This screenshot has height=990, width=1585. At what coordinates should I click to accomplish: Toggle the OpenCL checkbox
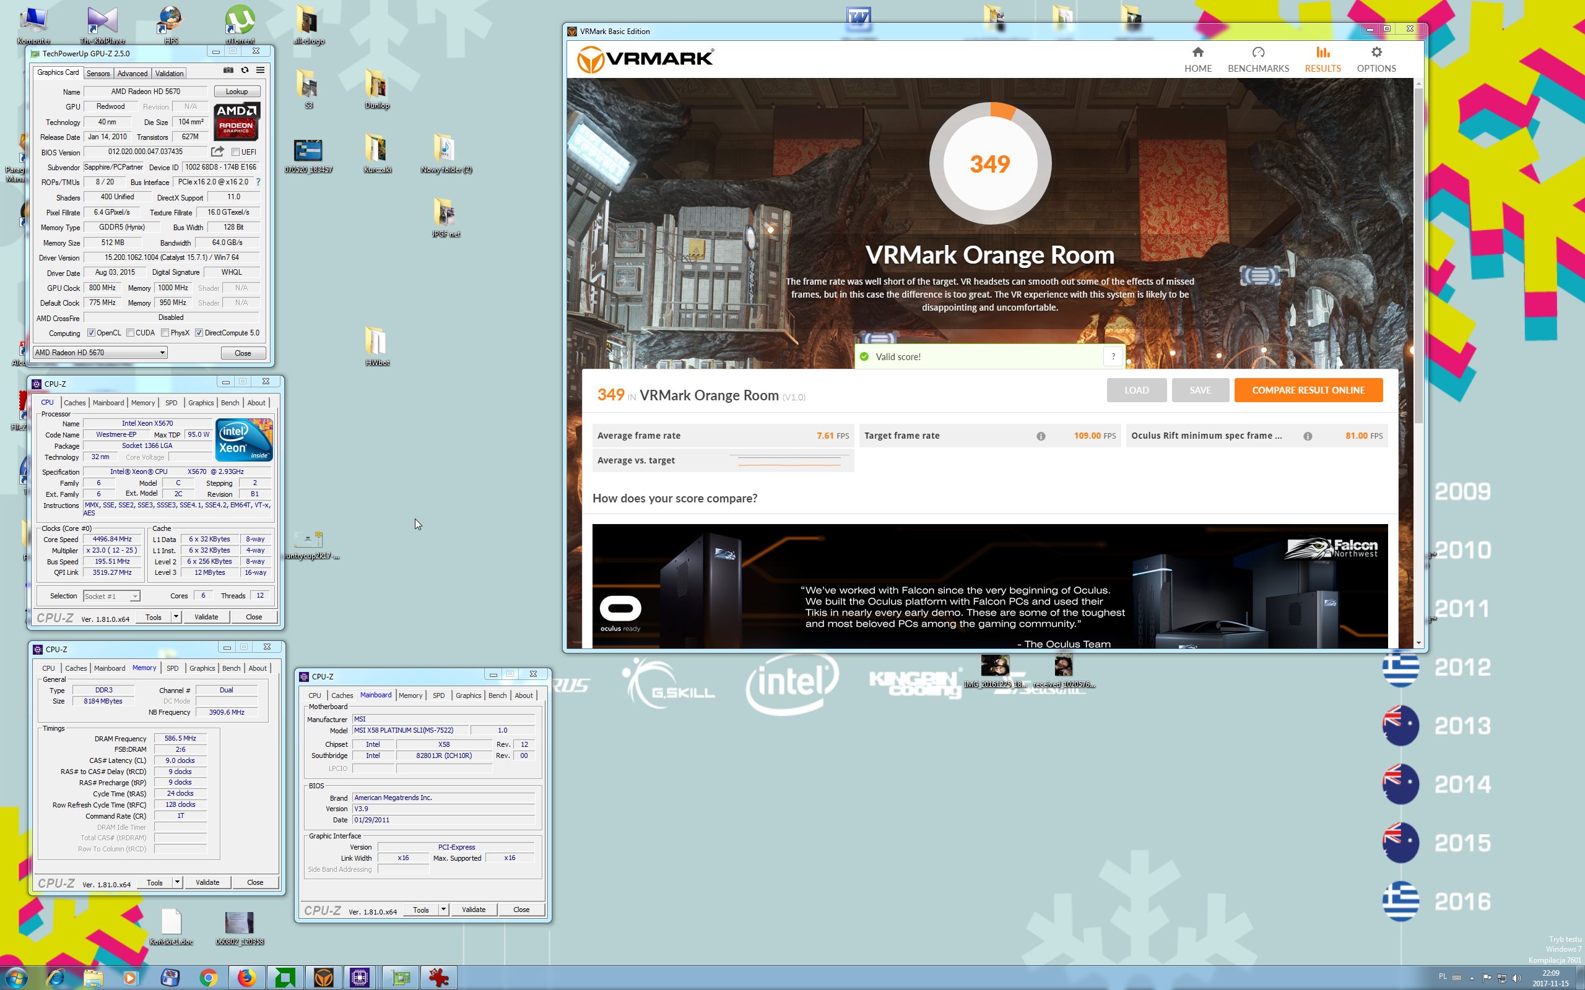[x=91, y=333]
